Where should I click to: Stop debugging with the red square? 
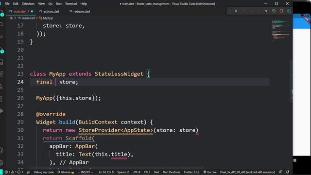281,11
